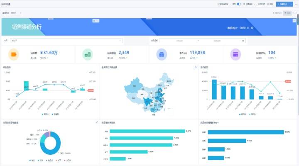
Task: Toggle the blue switch in the top toolbar
Action: point(239,4)
